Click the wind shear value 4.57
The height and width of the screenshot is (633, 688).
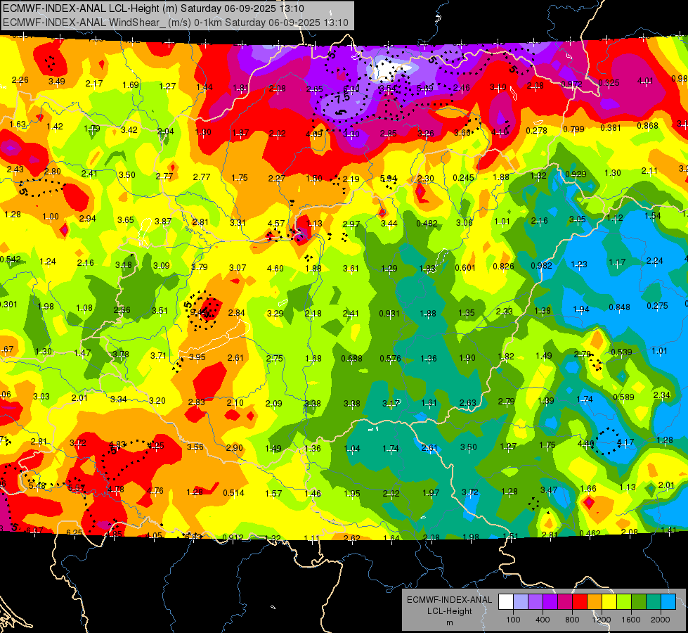tap(276, 224)
